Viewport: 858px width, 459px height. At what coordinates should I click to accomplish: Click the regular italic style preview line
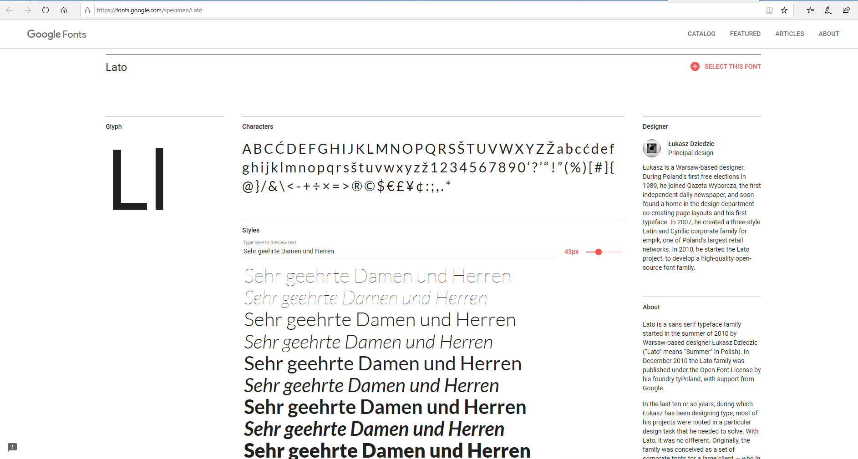(371, 385)
